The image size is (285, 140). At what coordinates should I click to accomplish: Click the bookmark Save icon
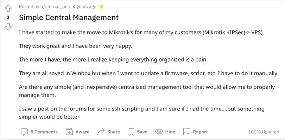coord(131,132)
